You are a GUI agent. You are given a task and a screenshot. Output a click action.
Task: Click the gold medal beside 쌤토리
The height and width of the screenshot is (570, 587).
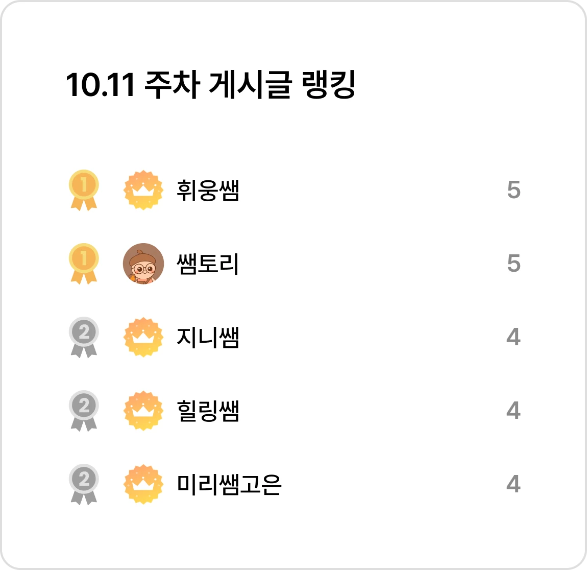tap(84, 263)
